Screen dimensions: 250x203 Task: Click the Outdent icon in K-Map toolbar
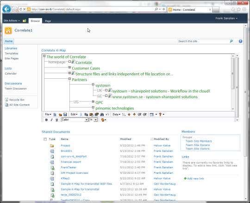coord(139,114)
